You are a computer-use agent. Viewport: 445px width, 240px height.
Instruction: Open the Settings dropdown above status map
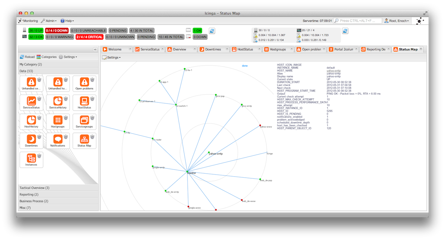coord(112,57)
